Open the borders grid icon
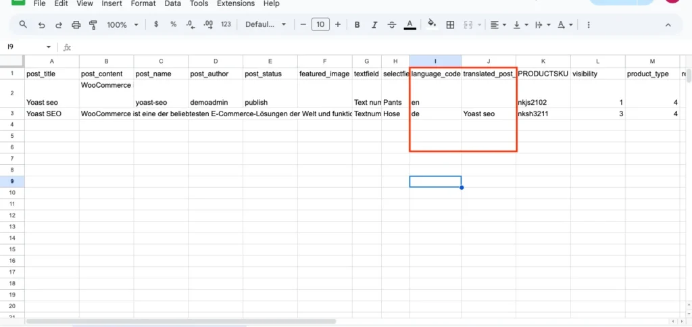 coord(451,25)
